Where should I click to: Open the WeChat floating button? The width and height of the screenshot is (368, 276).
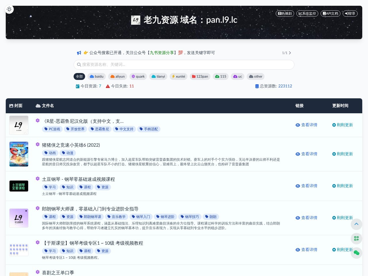click(356, 253)
